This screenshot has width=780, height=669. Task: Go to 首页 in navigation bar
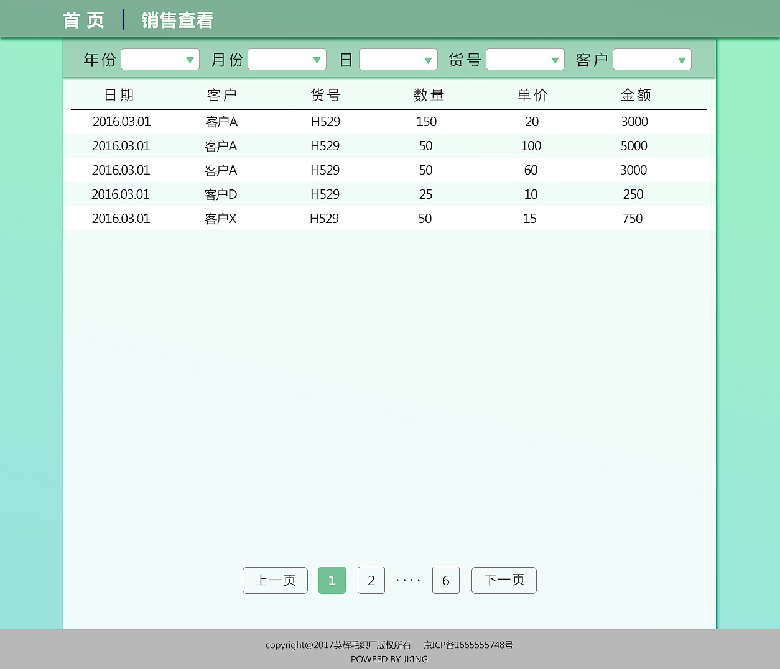tap(83, 20)
